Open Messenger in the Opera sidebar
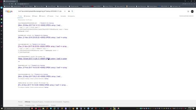This screenshot has height=110, width=196. point(2,16)
